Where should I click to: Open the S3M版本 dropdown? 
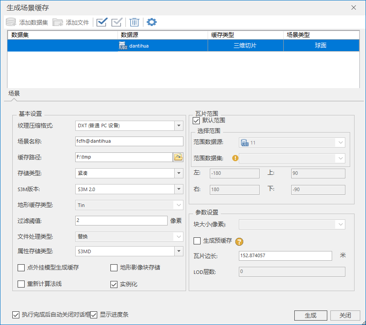(179, 189)
